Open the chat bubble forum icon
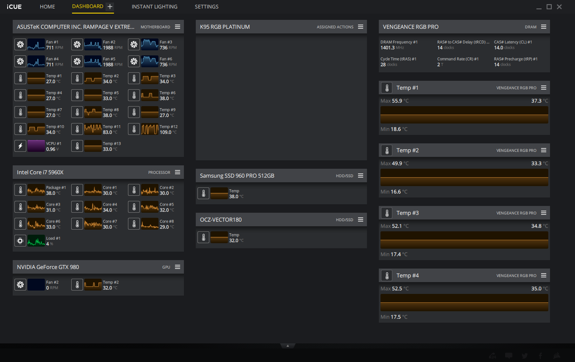Image resolution: width=575 pixels, height=362 pixels. [x=509, y=356]
